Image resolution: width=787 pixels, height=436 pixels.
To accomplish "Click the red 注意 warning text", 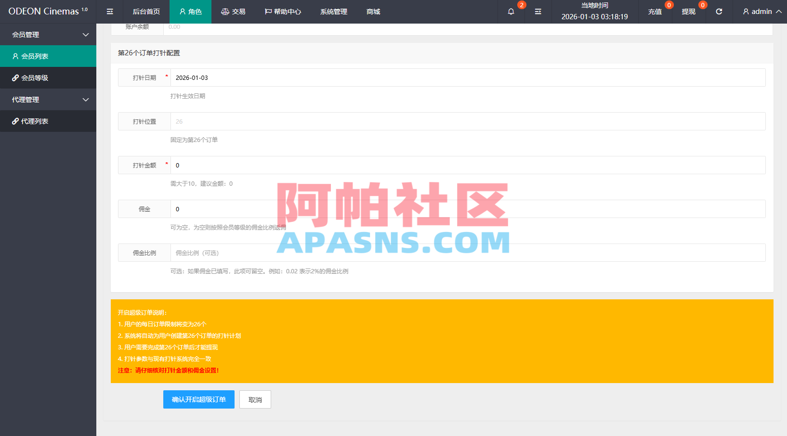I will coord(169,371).
